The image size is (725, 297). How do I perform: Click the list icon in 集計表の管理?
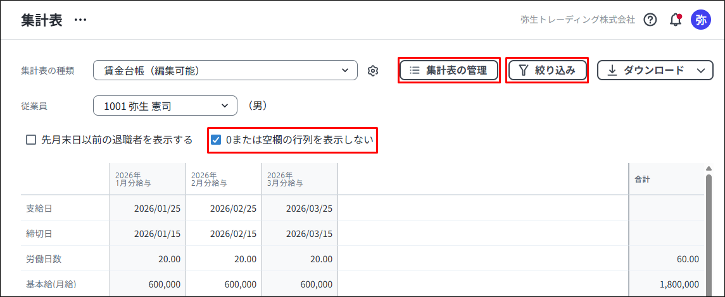[x=415, y=70]
